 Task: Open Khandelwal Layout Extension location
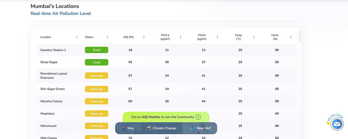pos(54,76)
